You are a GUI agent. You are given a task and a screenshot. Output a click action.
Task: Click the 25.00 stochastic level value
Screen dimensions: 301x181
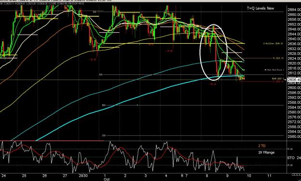click(x=290, y=165)
